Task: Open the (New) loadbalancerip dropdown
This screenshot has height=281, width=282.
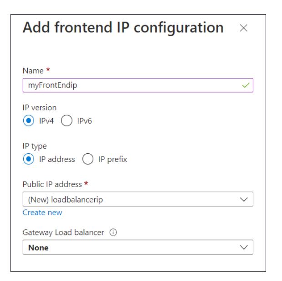Action: [x=138, y=199]
